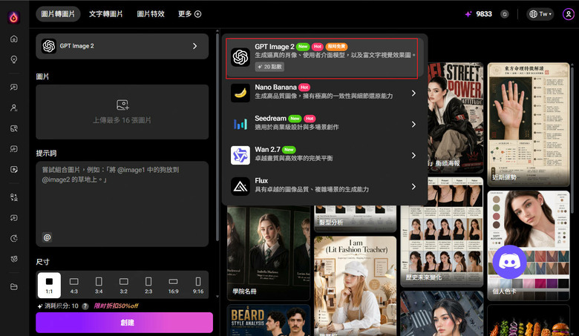
Task: Open the GPT Image 2 model selector dropdown
Action: tap(122, 46)
